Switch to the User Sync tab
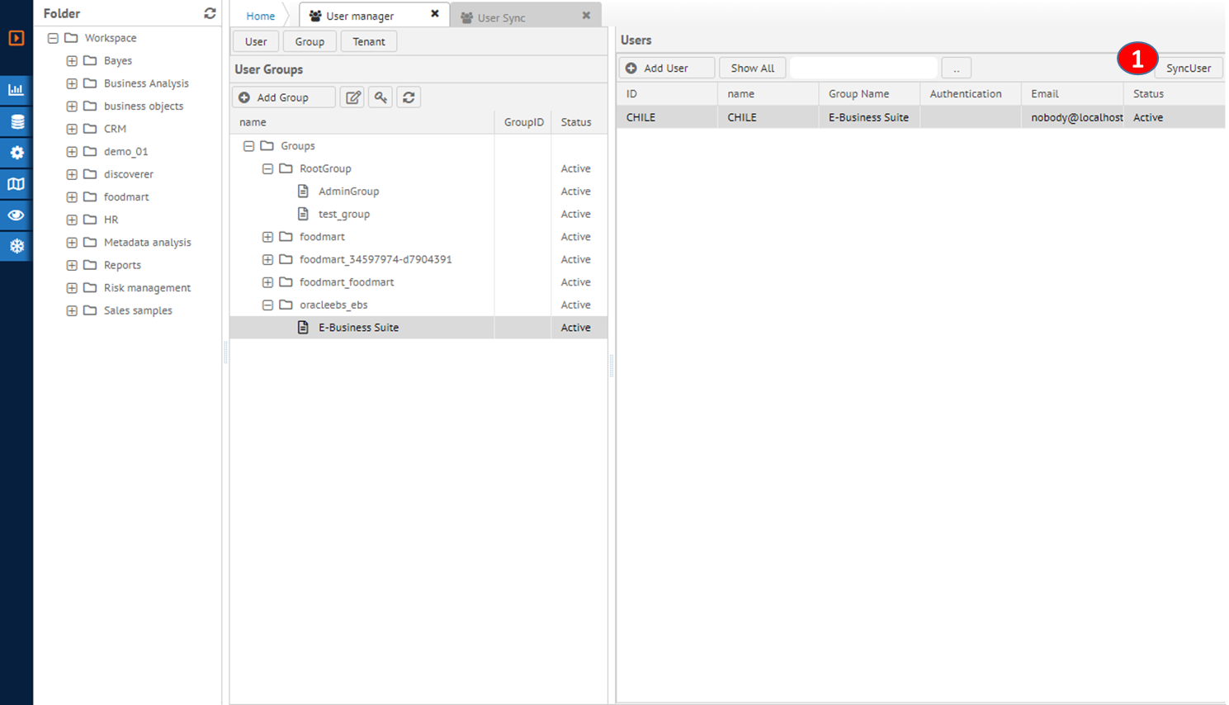This screenshot has width=1229, height=705. point(501,17)
